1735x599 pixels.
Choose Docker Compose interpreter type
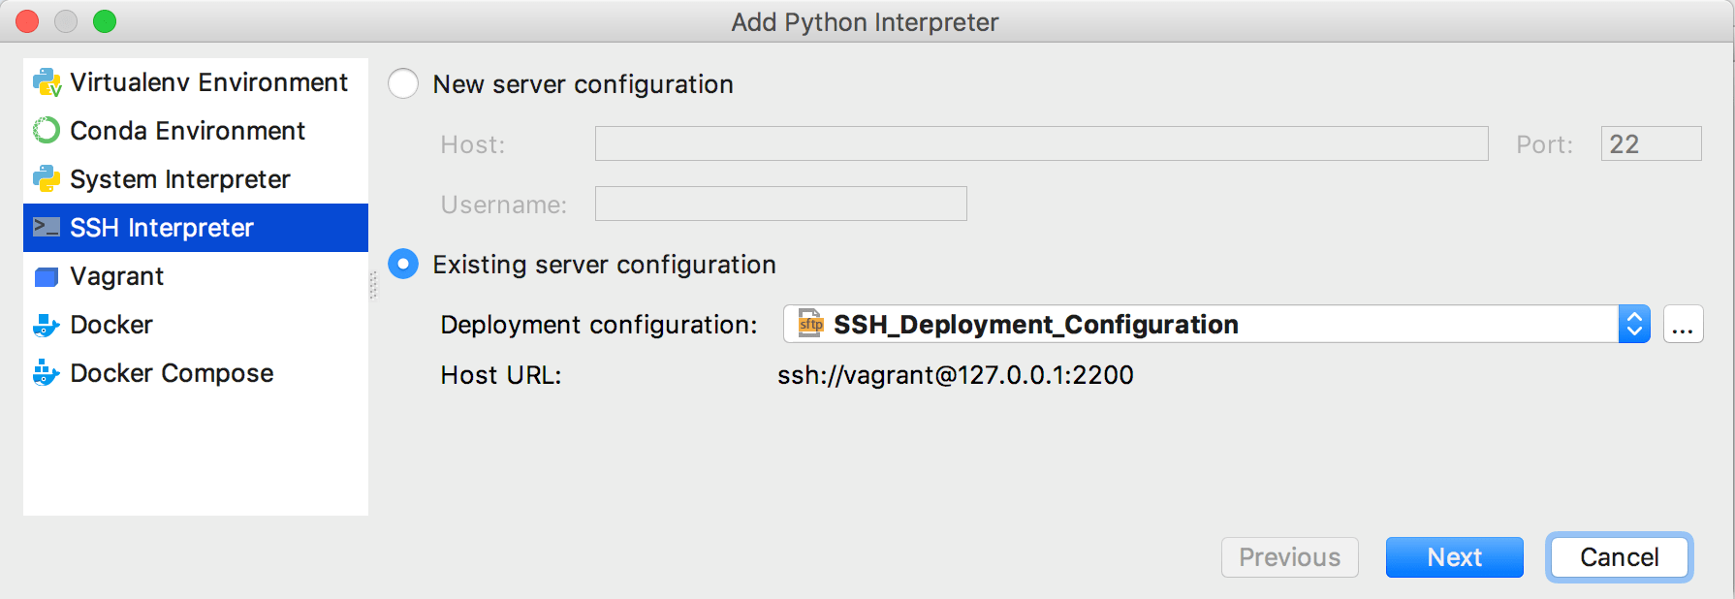172,373
